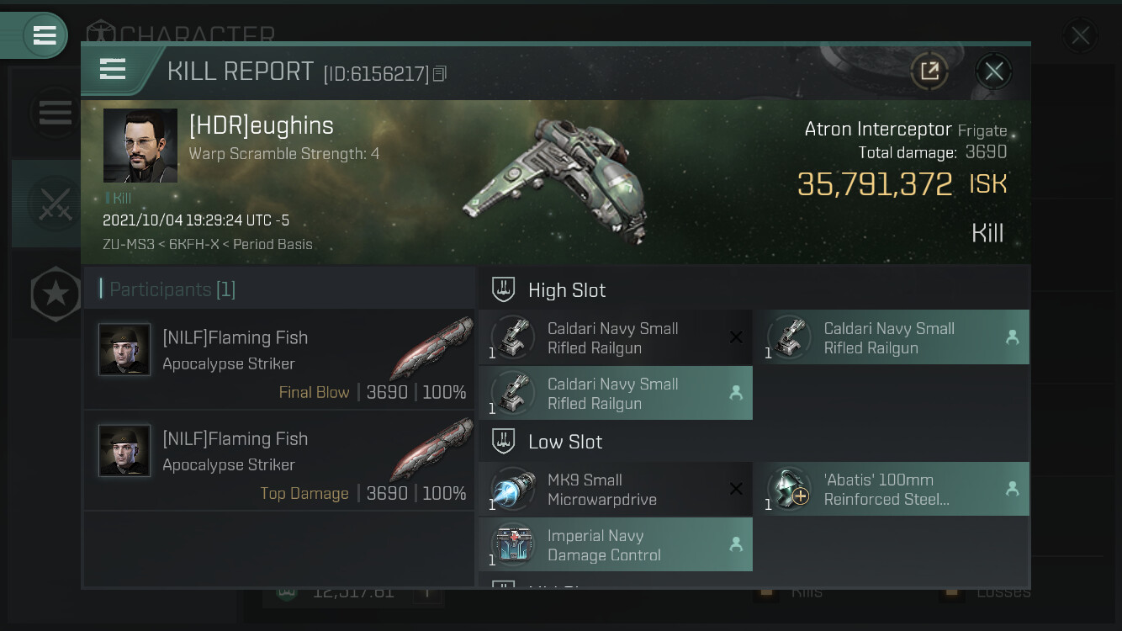Select destroyed Caldari Navy Small Rifled Railgun

coord(614,338)
